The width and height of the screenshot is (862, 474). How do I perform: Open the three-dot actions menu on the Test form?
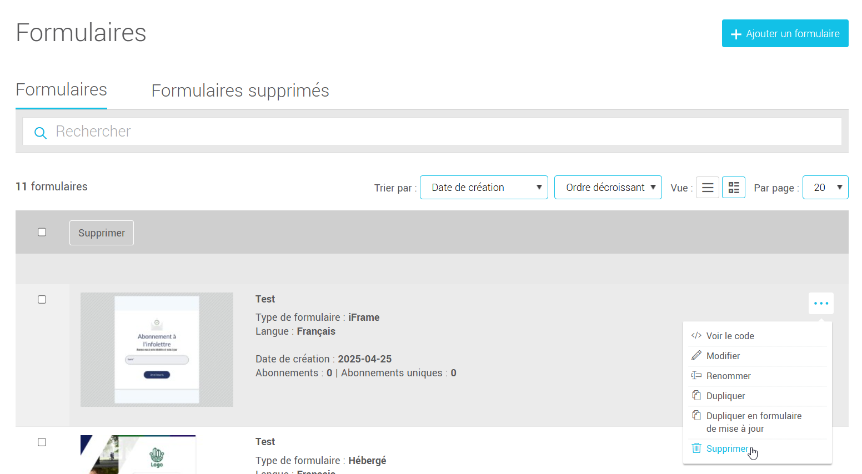point(821,303)
